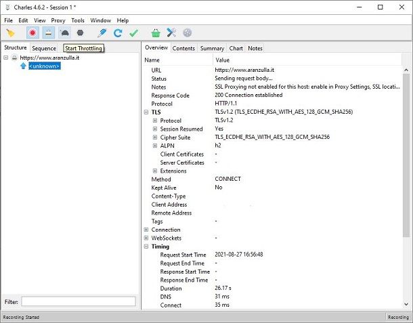Toggle SSL Proxying toolbar icon
The width and height of the screenshot is (413, 323).
coord(49,33)
